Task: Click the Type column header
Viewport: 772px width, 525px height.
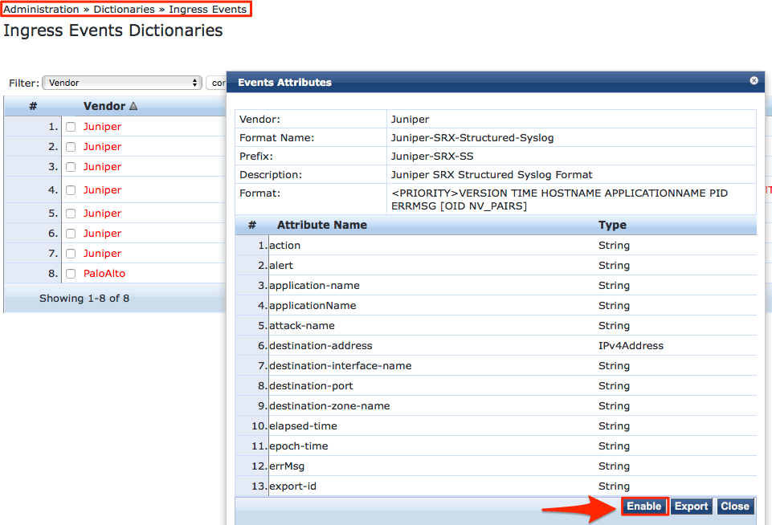Action: [612, 225]
